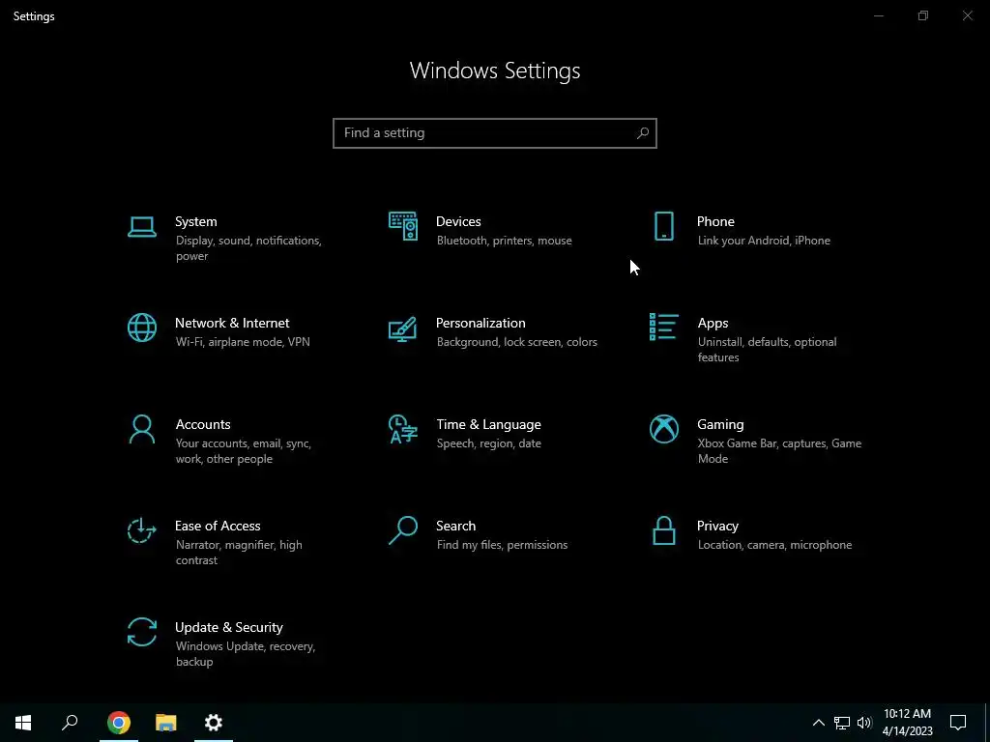The image size is (990, 742).
Task: Open the Accounts person icon
Action: point(141,429)
